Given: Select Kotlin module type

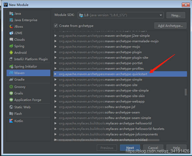Looking at the screenshot, I should tap(28, 121).
